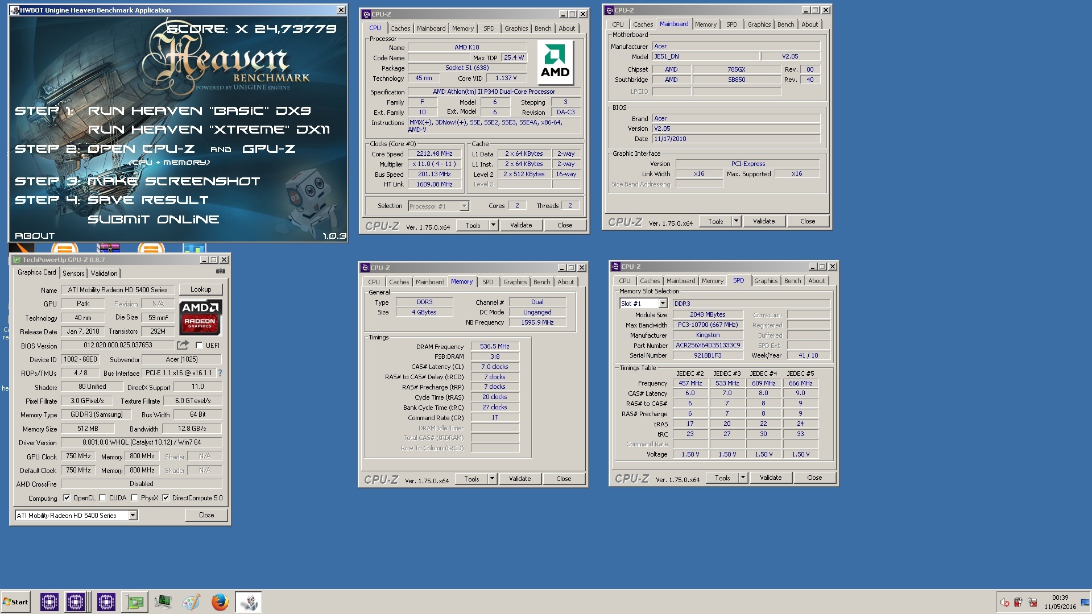Viewport: 1092px width, 614px height.
Task: Click title bar icon of CPU-Z SPD window
Action: click(616, 267)
